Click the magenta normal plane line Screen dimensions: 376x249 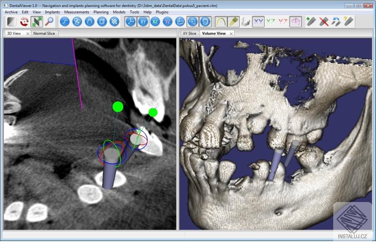[77, 74]
